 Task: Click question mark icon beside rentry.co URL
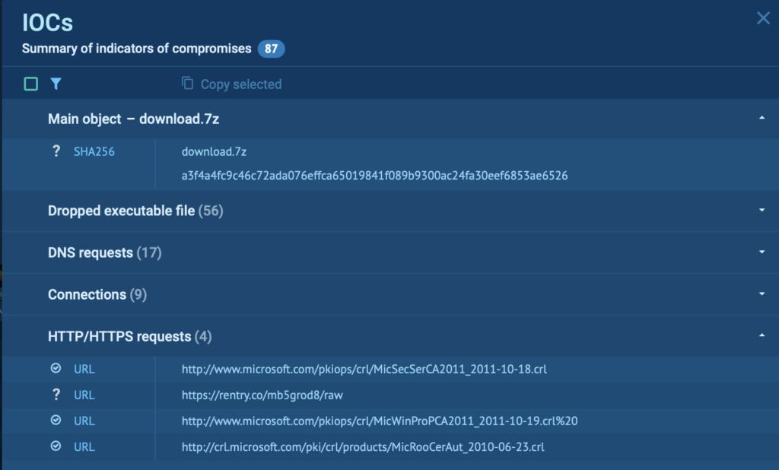click(x=56, y=395)
